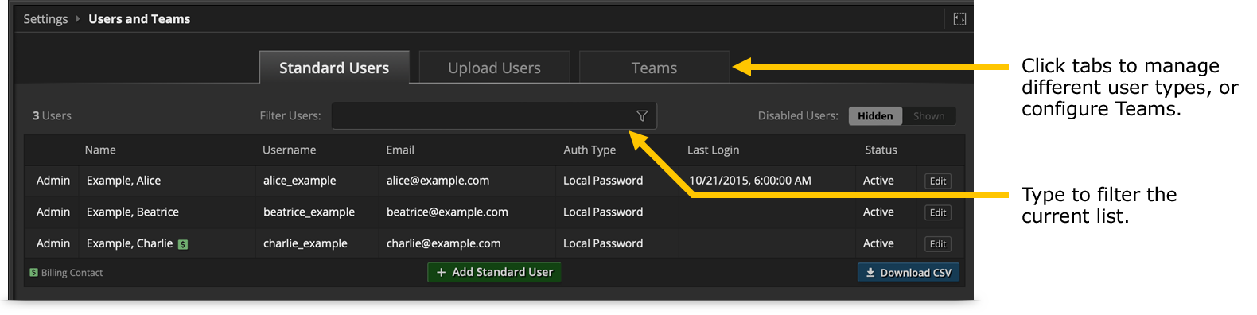Screen dimensions: 1257x315
Task: Sort by Status column header
Action: (x=881, y=150)
